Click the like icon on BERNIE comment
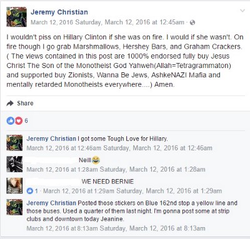Image resolution: width=250 pixels, height=239 pixels. (30, 191)
